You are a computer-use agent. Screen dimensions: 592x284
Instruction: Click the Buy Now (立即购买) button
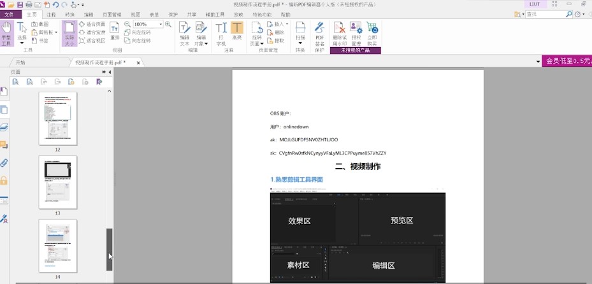372,32
